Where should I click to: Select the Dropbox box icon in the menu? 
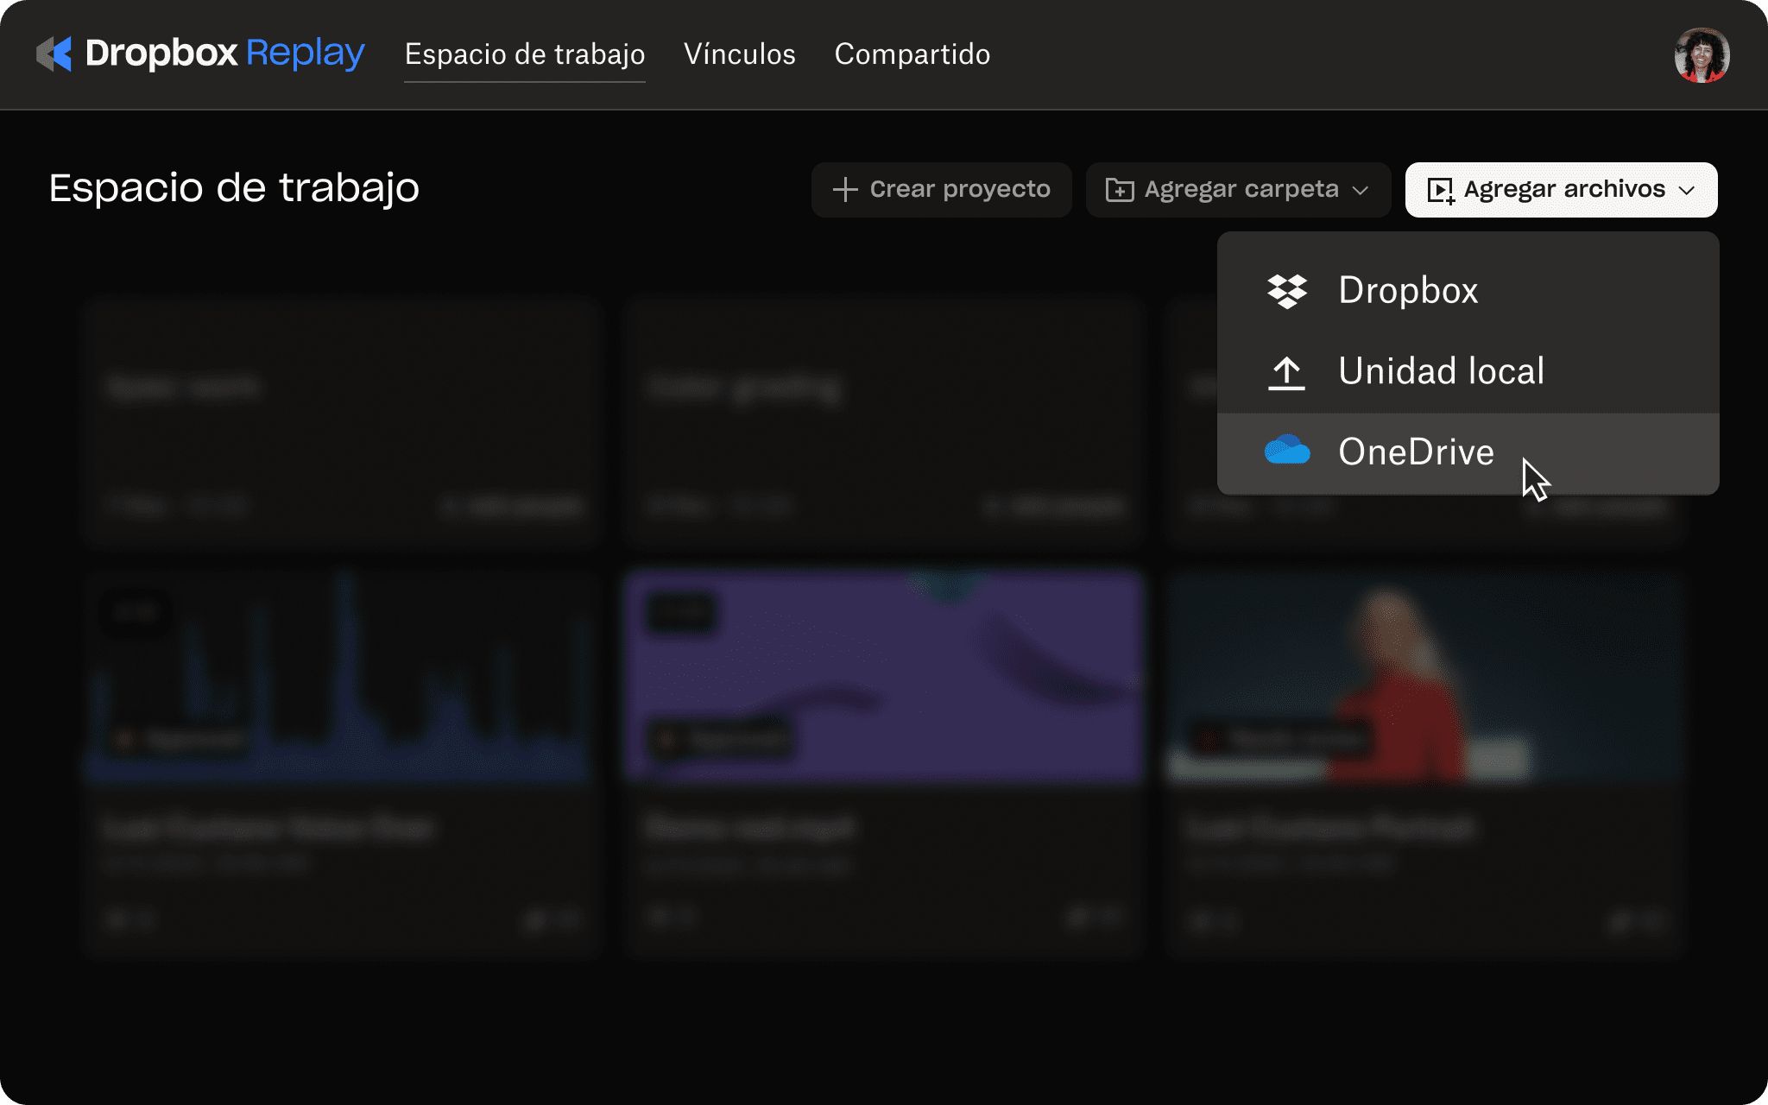(1286, 290)
